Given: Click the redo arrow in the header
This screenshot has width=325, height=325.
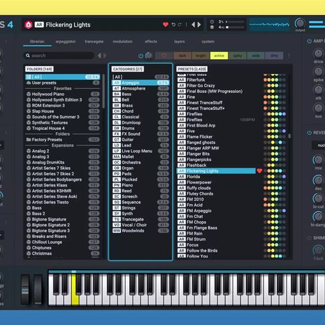Looking at the screenshot, I should 179,25.
